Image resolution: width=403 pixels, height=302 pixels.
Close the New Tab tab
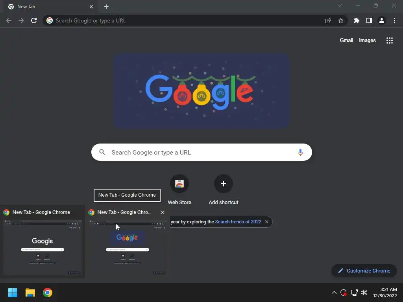click(x=91, y=7)
